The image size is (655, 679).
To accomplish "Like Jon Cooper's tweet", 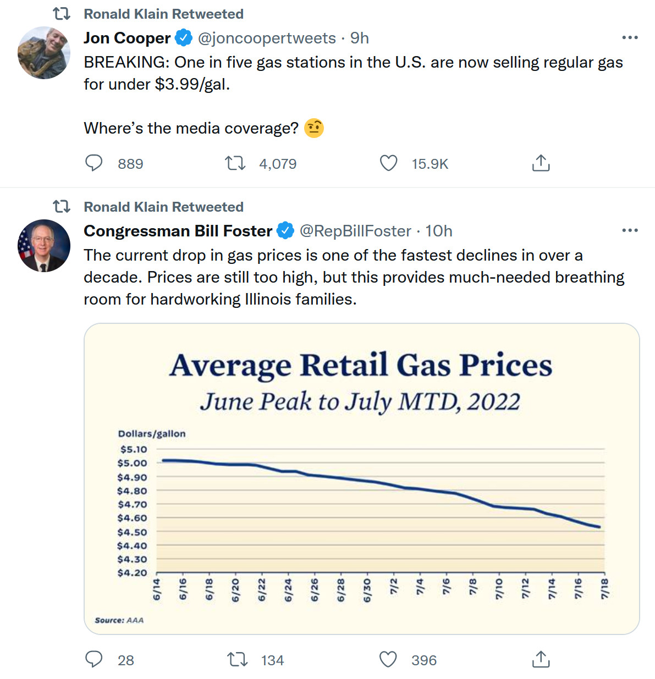I will 389,163.
